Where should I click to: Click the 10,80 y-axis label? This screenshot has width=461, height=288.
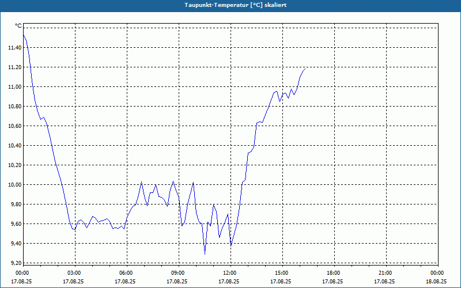15,107
